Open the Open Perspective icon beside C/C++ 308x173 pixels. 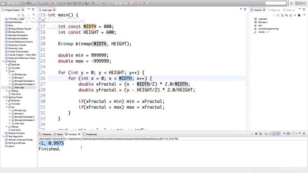tap(291, 3)
